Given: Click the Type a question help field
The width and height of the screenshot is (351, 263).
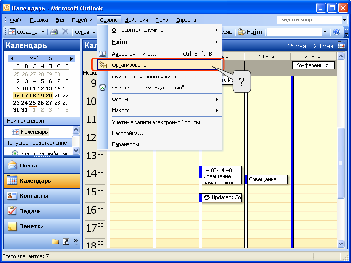Looking at the screenshot, I should 309,19.
